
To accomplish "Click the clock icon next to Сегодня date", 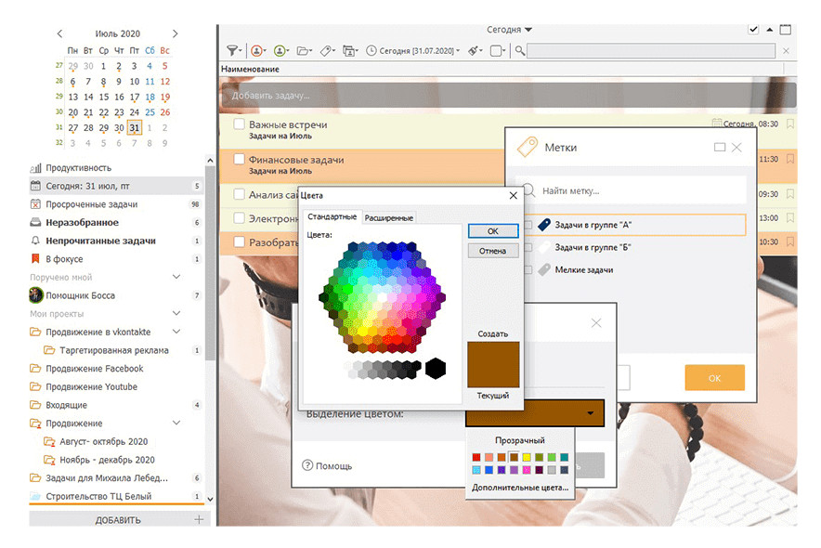I will 371,51.
